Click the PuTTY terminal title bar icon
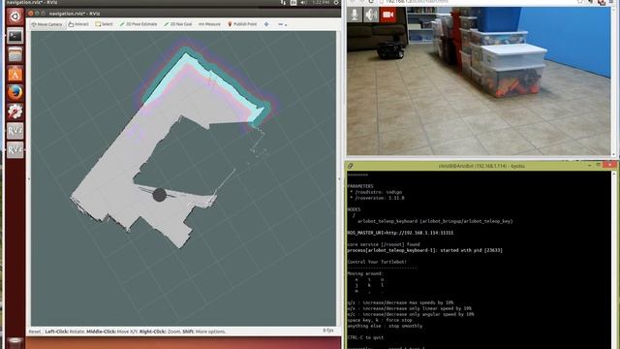 tap(351, 166)
